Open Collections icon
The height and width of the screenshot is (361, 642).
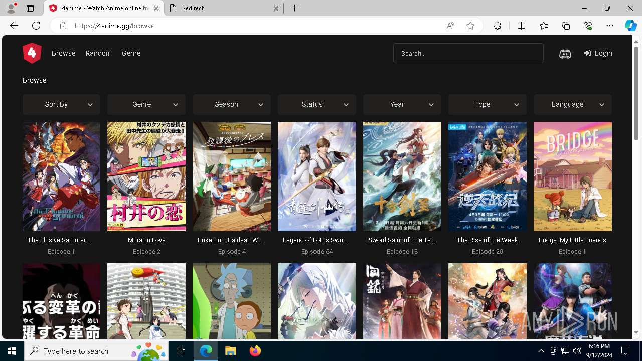click(566, 26)
